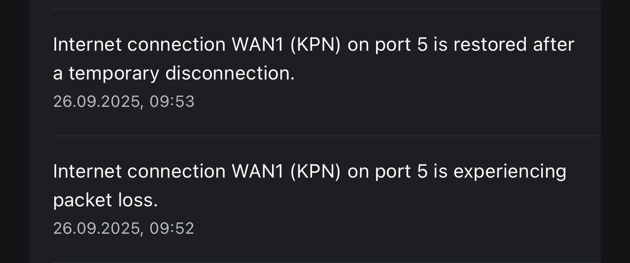
Task: Open the WAN1 restored connection notification
Action: pos(313,59)
